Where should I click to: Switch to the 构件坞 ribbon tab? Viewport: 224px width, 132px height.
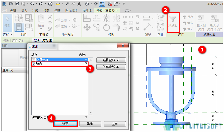tap(87, 11)
